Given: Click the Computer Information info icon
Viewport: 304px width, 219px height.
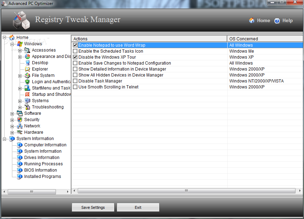Looking at the screenshot, I should click(20, 145).
